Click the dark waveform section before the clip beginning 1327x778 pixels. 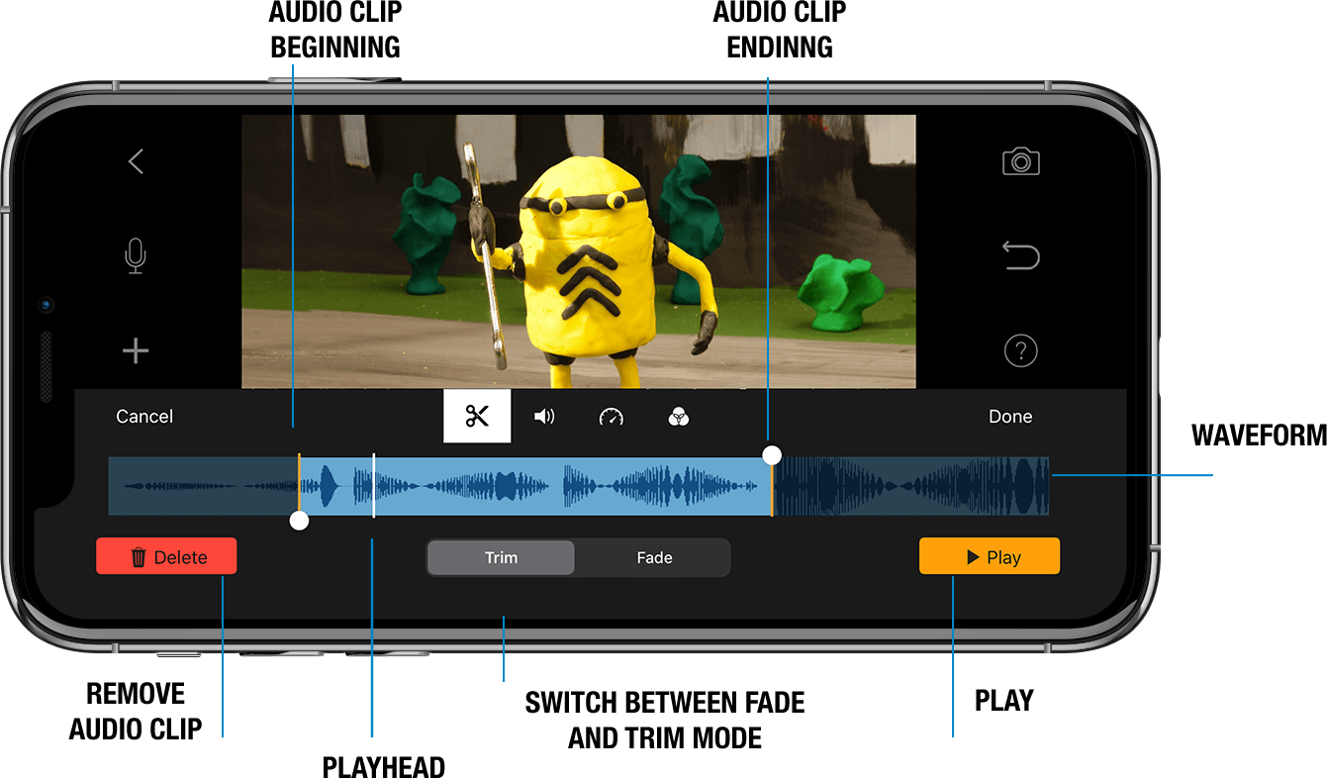[203, 486]
